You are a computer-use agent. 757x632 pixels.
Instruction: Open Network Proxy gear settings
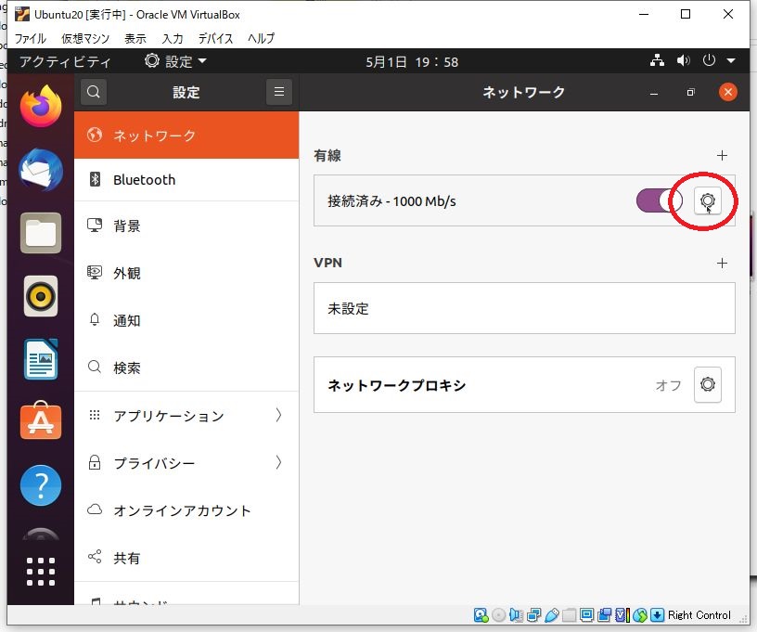pos(707,385)
